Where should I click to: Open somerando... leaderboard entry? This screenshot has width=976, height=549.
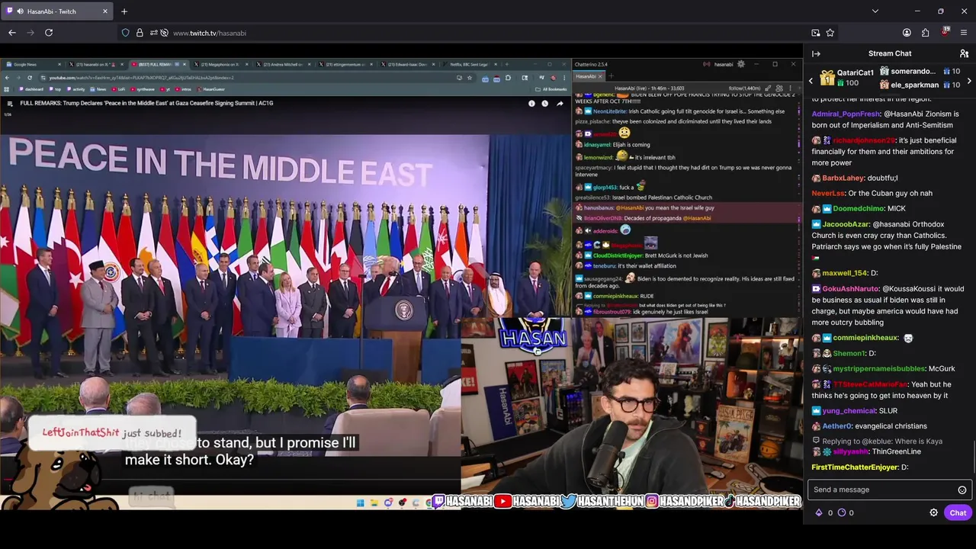(919, 72)
